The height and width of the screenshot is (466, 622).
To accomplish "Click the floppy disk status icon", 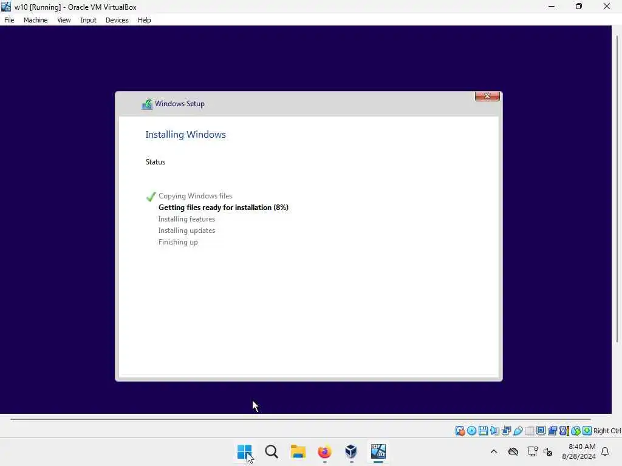I will [483, 431].
